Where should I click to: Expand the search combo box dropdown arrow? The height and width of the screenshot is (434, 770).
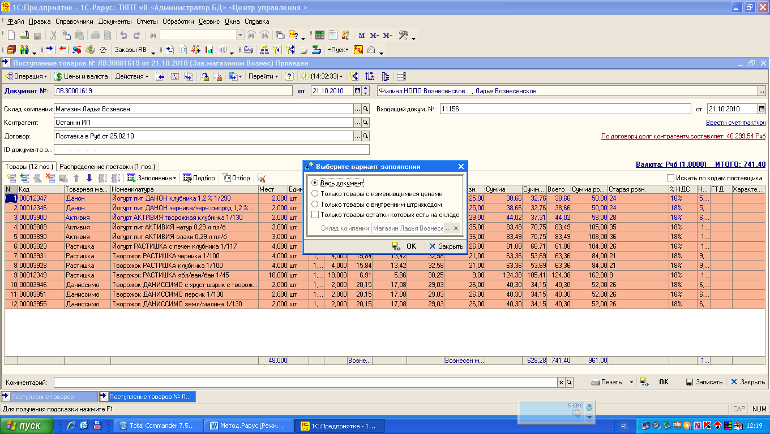point(240,35)
